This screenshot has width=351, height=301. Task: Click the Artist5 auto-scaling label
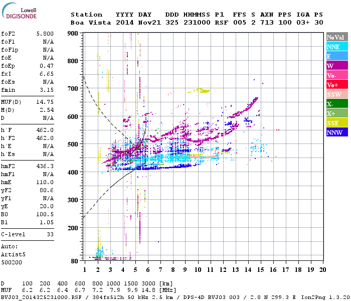13,255
